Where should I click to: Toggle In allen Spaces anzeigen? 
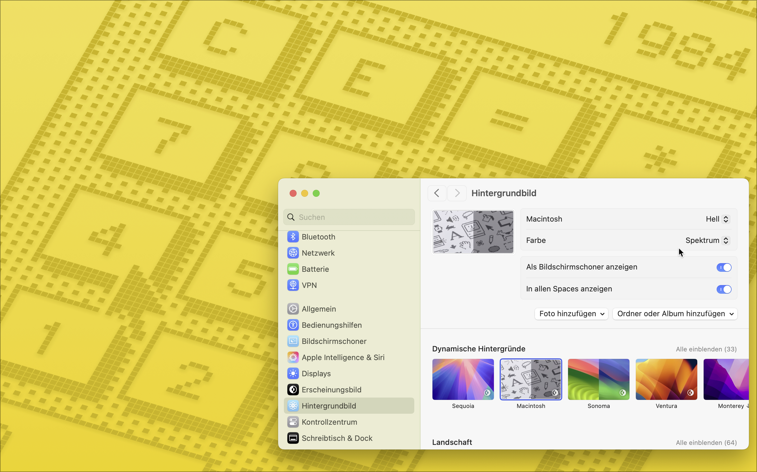pos(724,289)
